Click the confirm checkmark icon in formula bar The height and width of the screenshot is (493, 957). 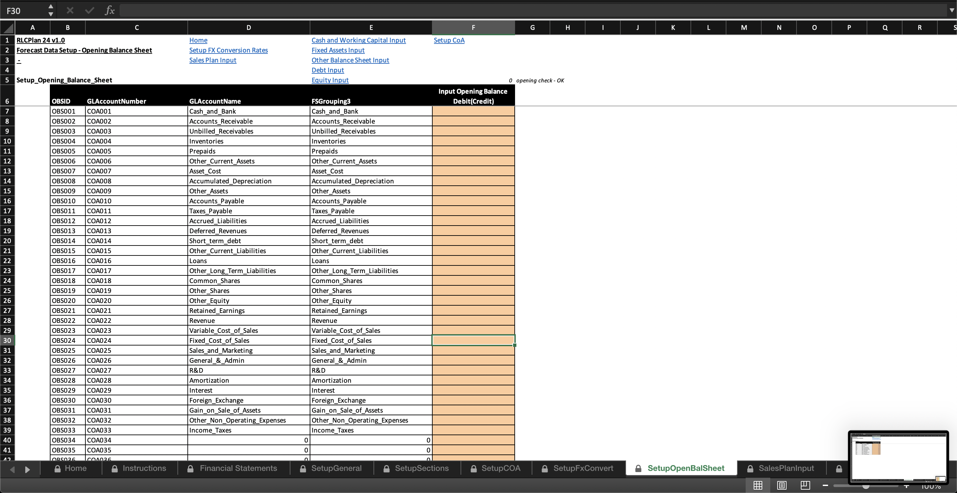tap(89, 10)
